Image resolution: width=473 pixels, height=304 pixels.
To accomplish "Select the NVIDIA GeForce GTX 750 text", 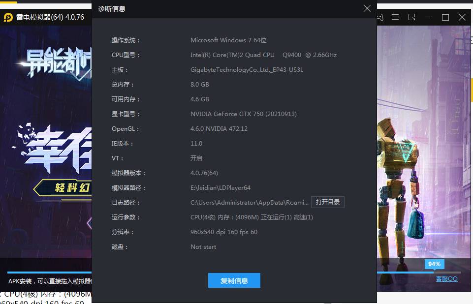I will 243,114.
